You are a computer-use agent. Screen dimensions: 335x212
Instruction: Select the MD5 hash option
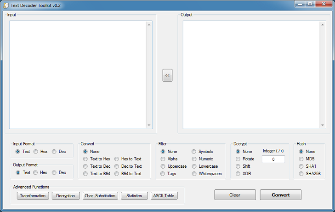click(301, 159)
